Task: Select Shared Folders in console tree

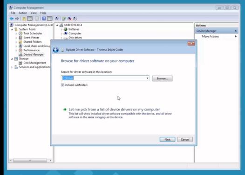Action: [x=33, y=42]
